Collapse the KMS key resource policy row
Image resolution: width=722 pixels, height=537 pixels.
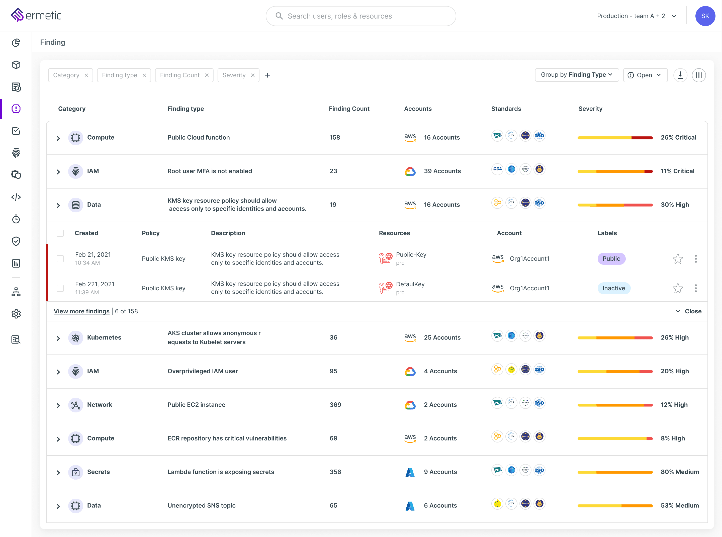pos(58,205)
